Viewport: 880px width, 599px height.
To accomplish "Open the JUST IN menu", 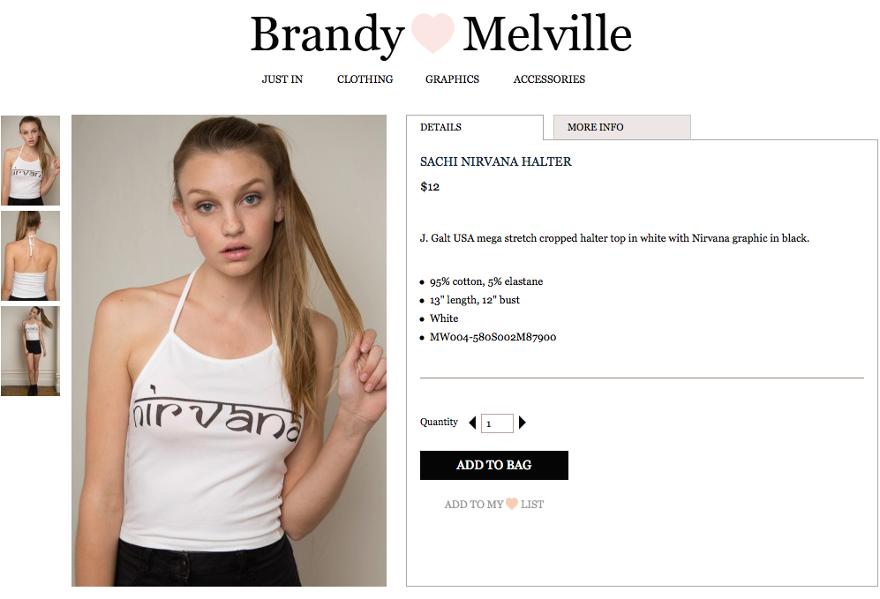I will [282, 79].
